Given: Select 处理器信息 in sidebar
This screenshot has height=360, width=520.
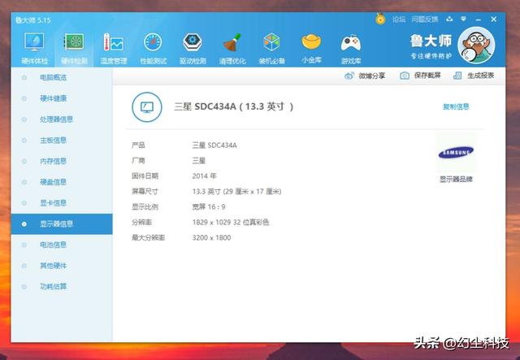Looking at the screenshot, I should pyautogui.click(x=62, y=119).
